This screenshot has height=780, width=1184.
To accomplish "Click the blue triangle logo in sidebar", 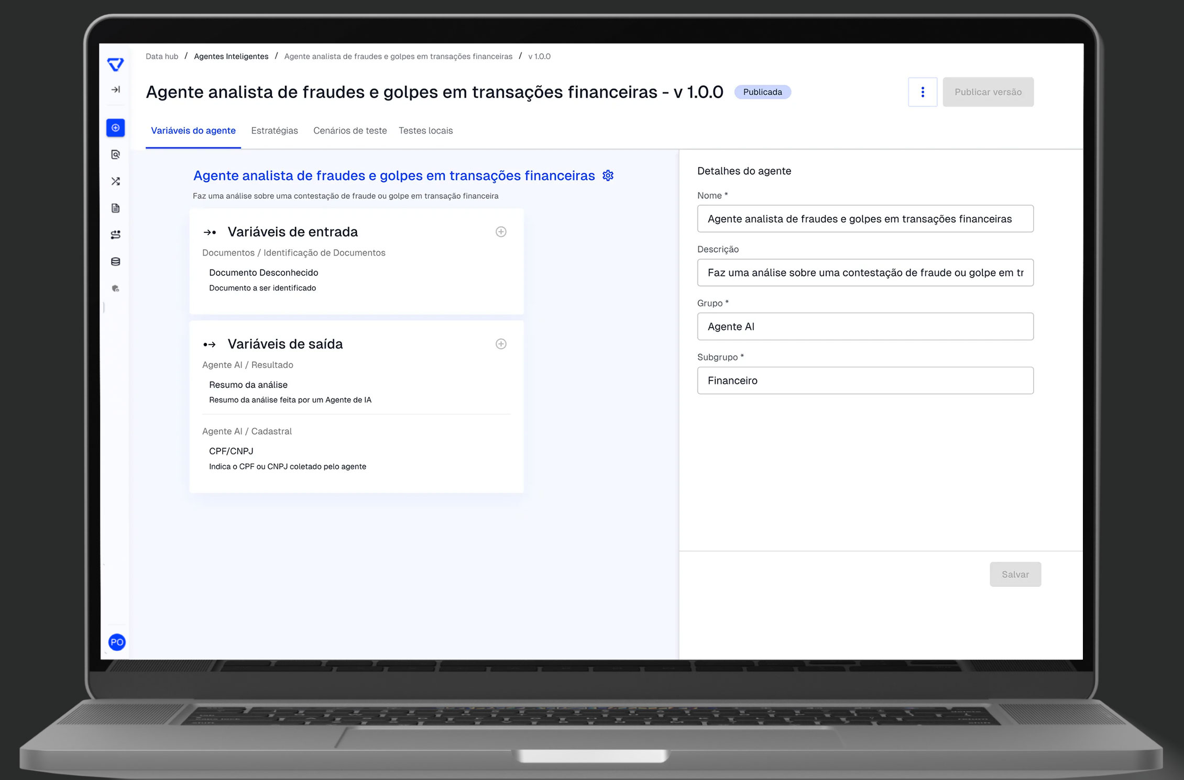I will [x=115, y=64].
